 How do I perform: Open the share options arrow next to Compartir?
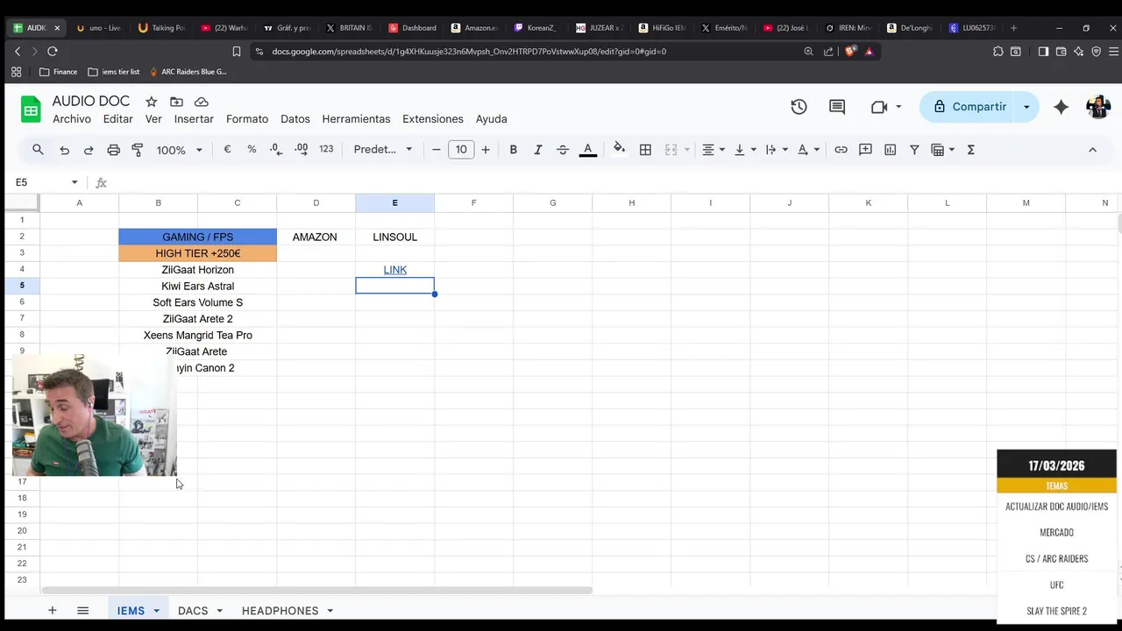(x=1026, y=107)
